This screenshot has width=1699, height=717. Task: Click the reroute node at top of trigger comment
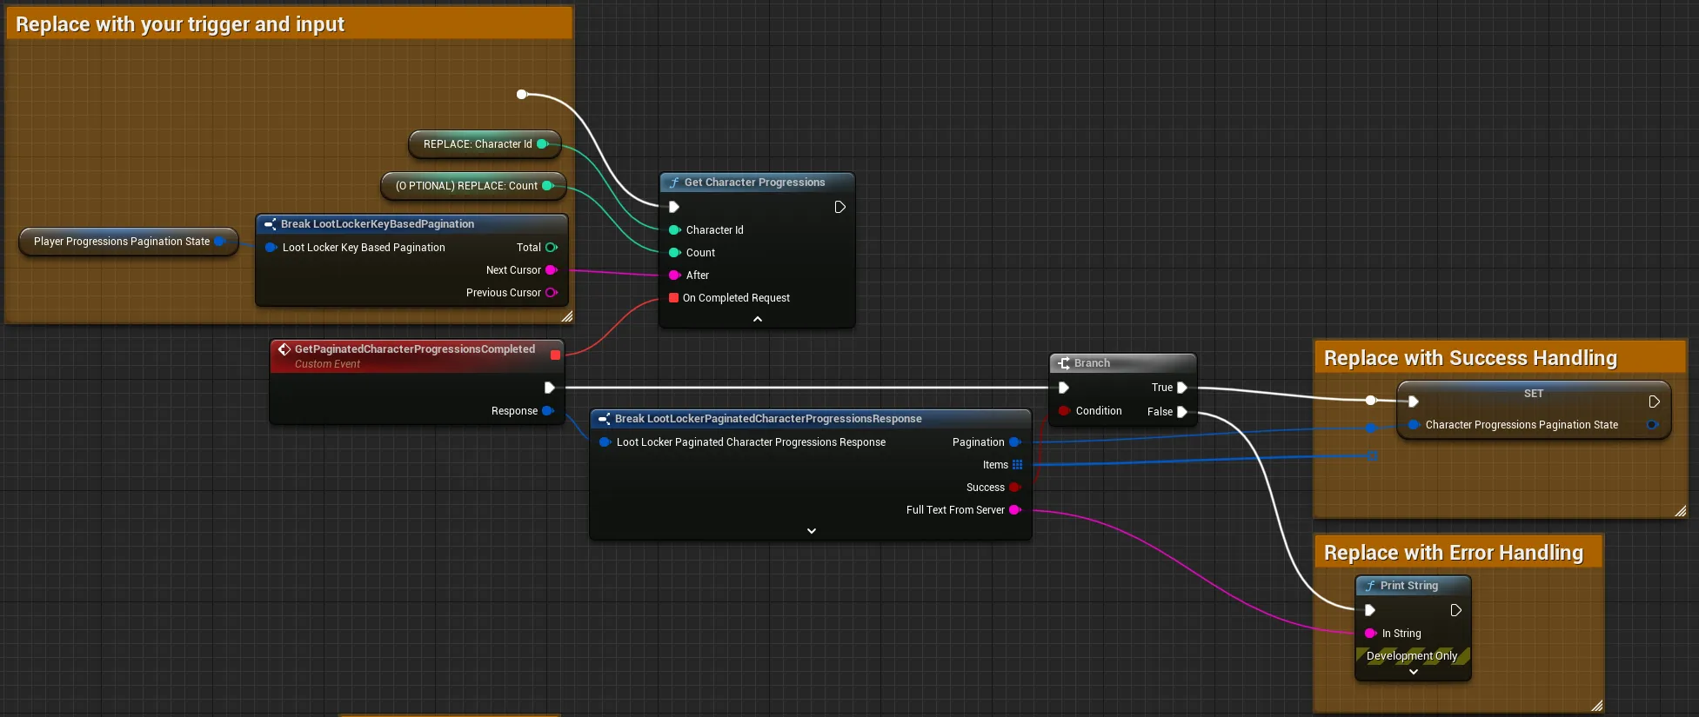point(522,94)
